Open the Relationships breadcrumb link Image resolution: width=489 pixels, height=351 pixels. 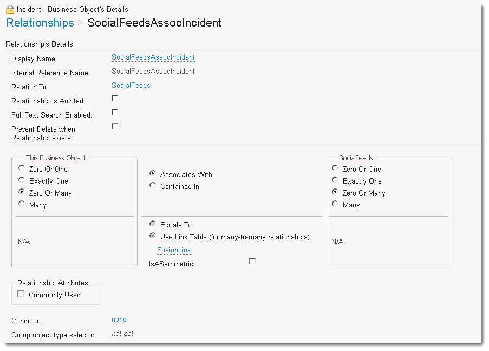point(40,23)
